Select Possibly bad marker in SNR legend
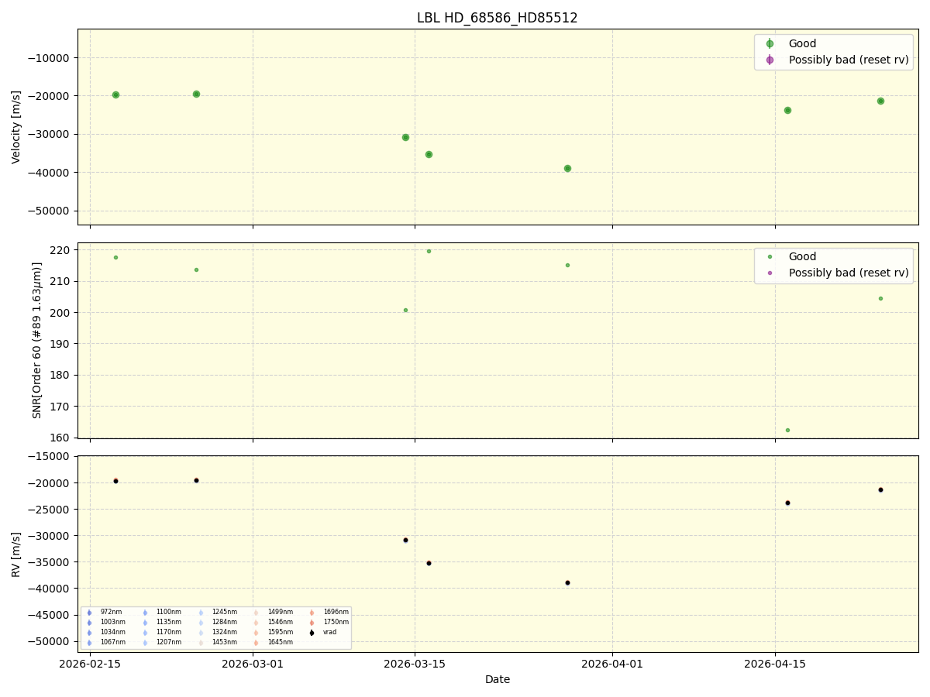This screenshot has height=697, width=930. point(770,273)
